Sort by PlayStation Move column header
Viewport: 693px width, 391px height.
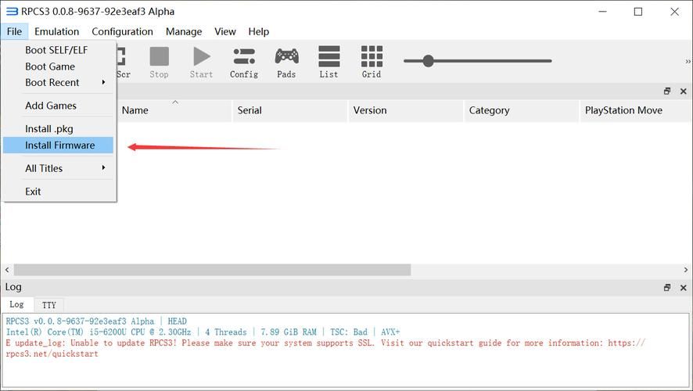636,110
